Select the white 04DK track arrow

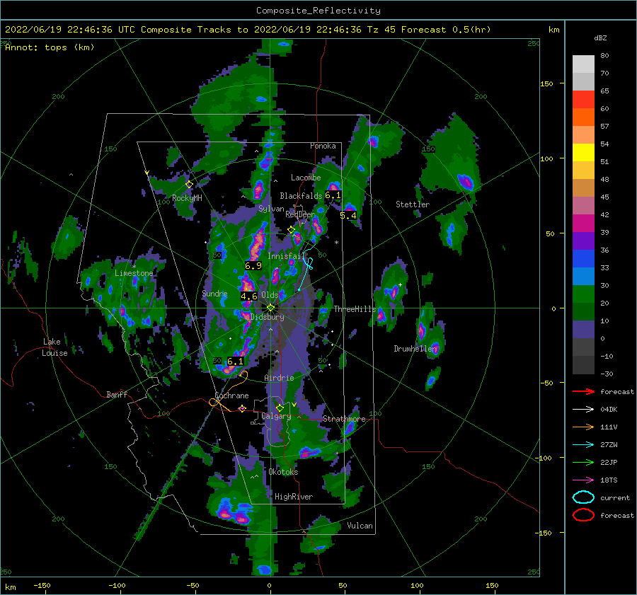[583, 409]
